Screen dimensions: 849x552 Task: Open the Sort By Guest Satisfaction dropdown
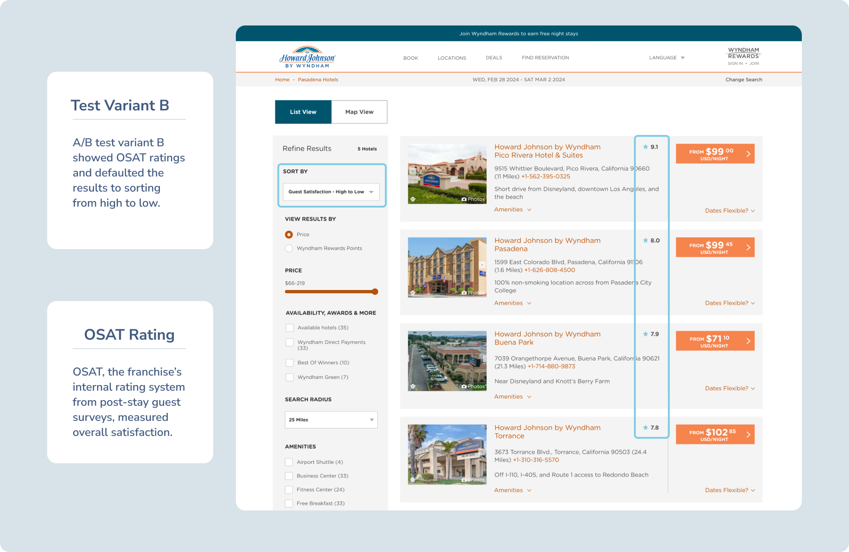[x=331, y=192]
